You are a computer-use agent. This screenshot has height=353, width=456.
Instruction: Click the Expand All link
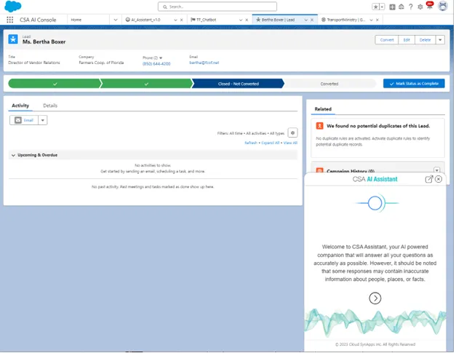coord(271,143)
